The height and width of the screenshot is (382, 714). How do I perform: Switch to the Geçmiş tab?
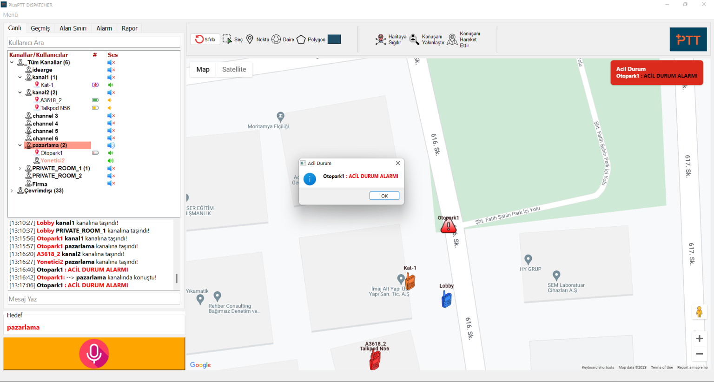coord(40,28)
